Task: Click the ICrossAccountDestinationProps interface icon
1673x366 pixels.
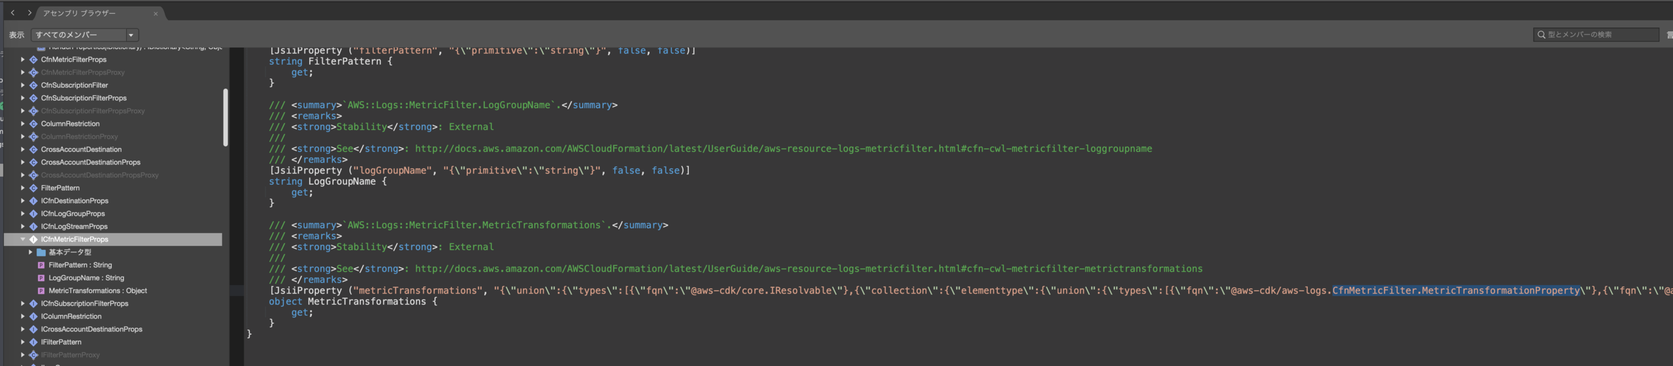Action: (33, 329)
